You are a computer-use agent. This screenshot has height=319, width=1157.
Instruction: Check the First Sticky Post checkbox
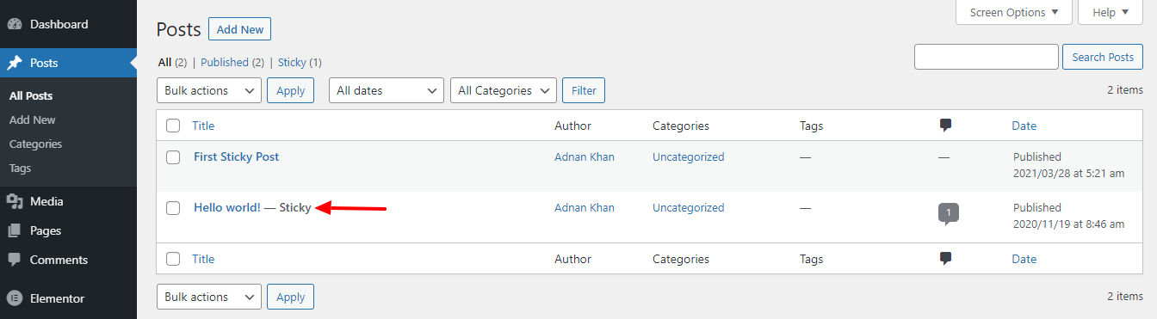(x=173, y=157)
